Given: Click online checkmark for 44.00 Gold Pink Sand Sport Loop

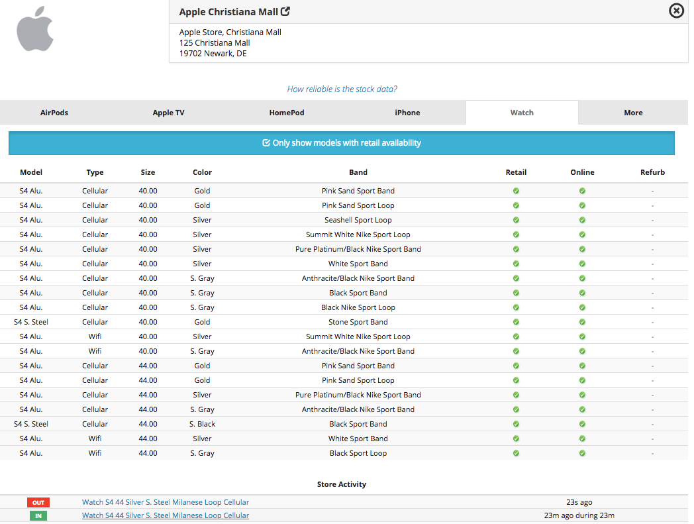Looking at the screenshot, I should point(583,380).
